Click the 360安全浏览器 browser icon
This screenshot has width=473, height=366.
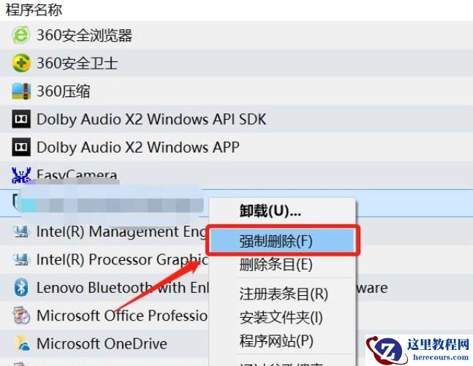pos(20,35)
